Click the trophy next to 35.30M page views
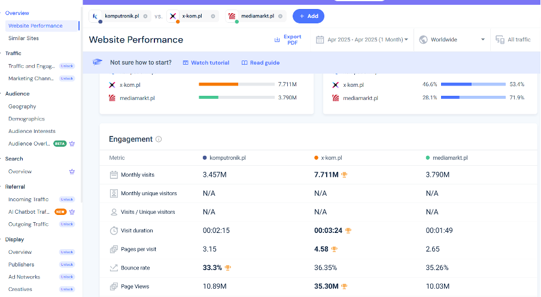The height and width of the screenshot is (297, 541). (344, 286)
